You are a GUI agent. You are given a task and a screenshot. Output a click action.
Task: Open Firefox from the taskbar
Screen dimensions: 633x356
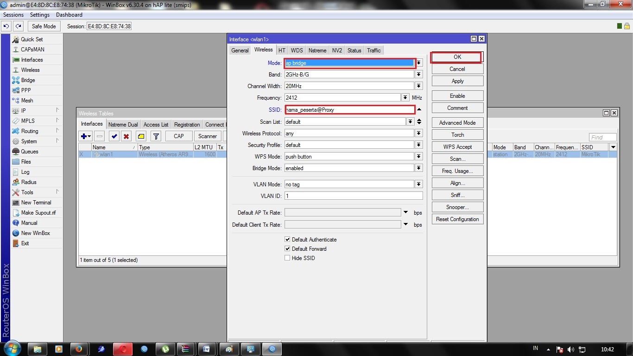[x=78, y=349]
